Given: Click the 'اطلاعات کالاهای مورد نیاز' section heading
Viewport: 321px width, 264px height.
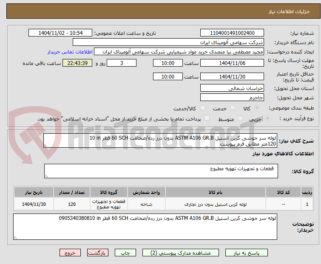Looking at the screenshot, I should coord(283,154).
